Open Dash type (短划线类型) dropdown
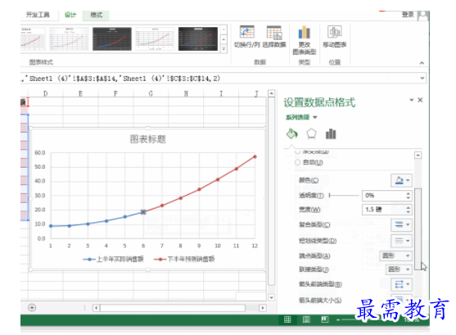Image resolution: width=456 pixels, height=335 pixels. point(401,241)
